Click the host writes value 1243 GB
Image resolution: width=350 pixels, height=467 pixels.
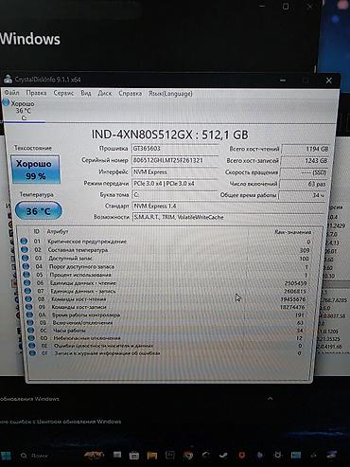tap(304, 161)
